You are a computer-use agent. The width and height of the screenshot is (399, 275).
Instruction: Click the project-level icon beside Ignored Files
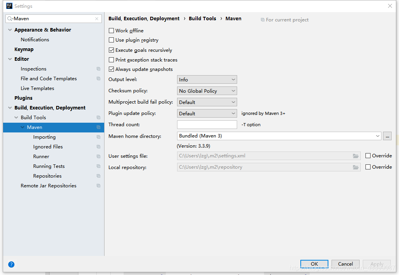coord(98,146)
